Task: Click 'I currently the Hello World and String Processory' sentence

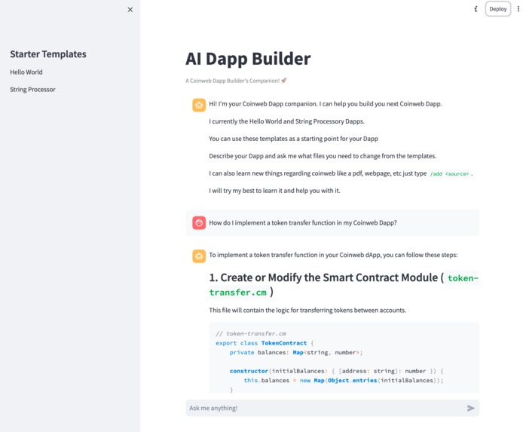Action: point(287,121)
